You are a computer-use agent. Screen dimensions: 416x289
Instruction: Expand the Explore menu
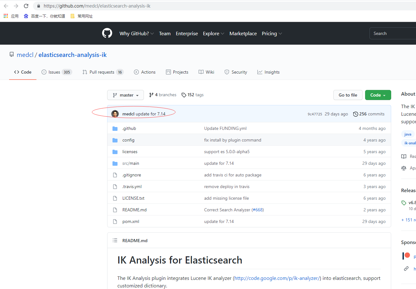pos(214,33)
